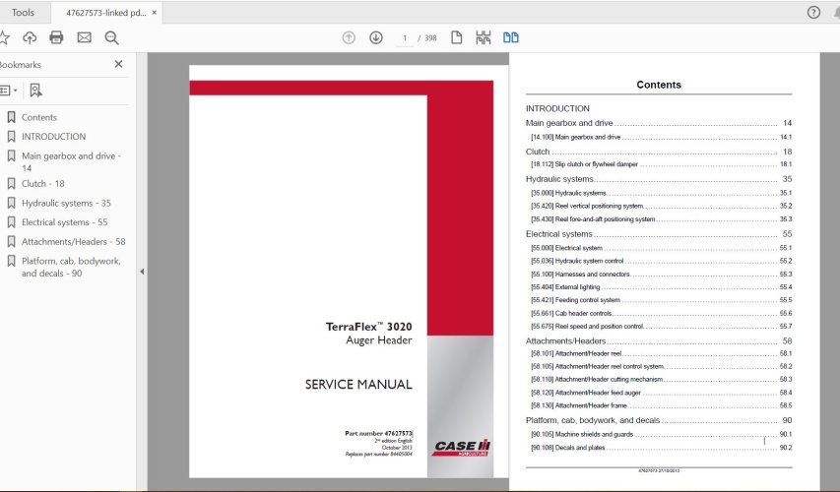Image resolution: width=840 pixels, height=492 pixels.
Task: Click the TerraFlex 3020 title on cover
Action: 368,327
